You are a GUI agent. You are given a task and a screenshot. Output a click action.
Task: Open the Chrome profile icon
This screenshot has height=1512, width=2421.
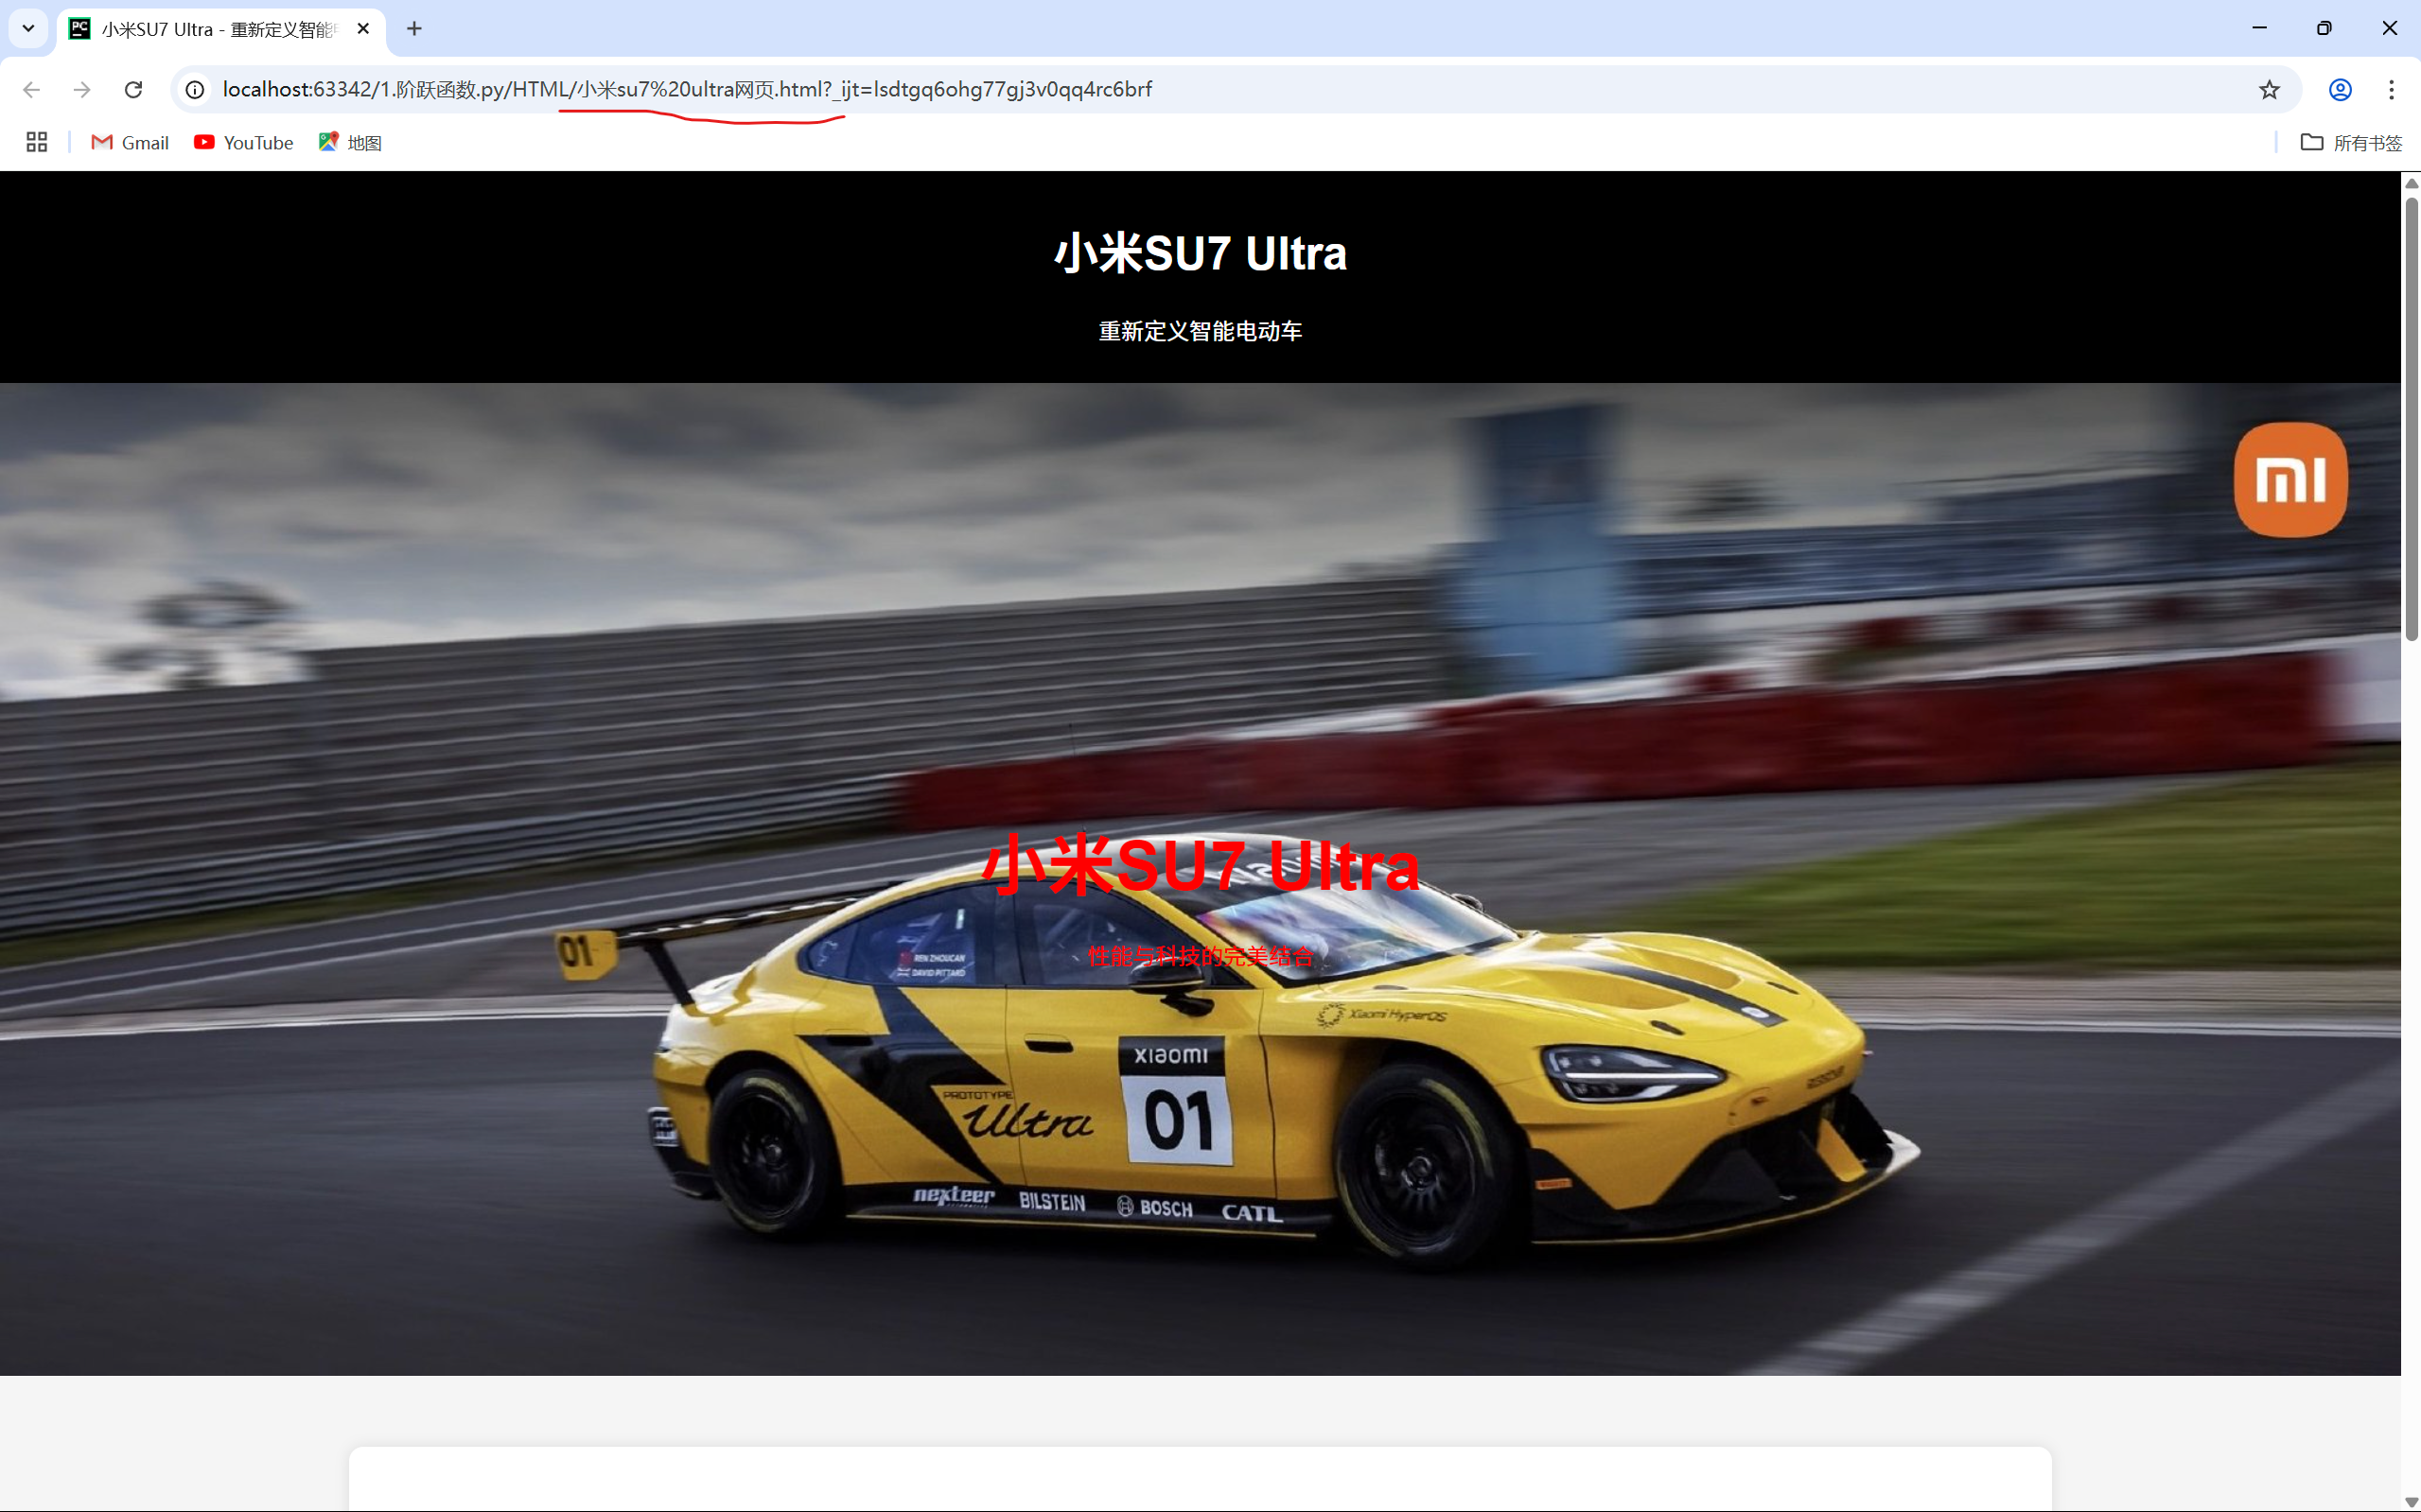click(x=2340, y=90)
